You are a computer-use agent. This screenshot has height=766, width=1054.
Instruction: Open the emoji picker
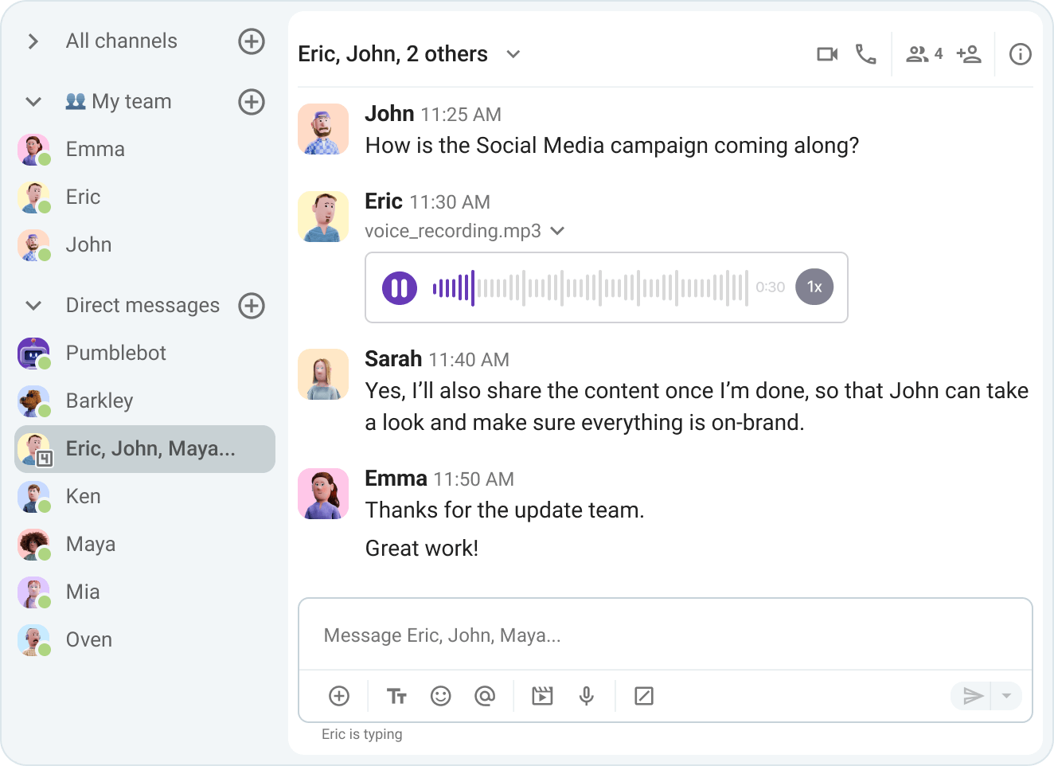click(x=441, y=695)
